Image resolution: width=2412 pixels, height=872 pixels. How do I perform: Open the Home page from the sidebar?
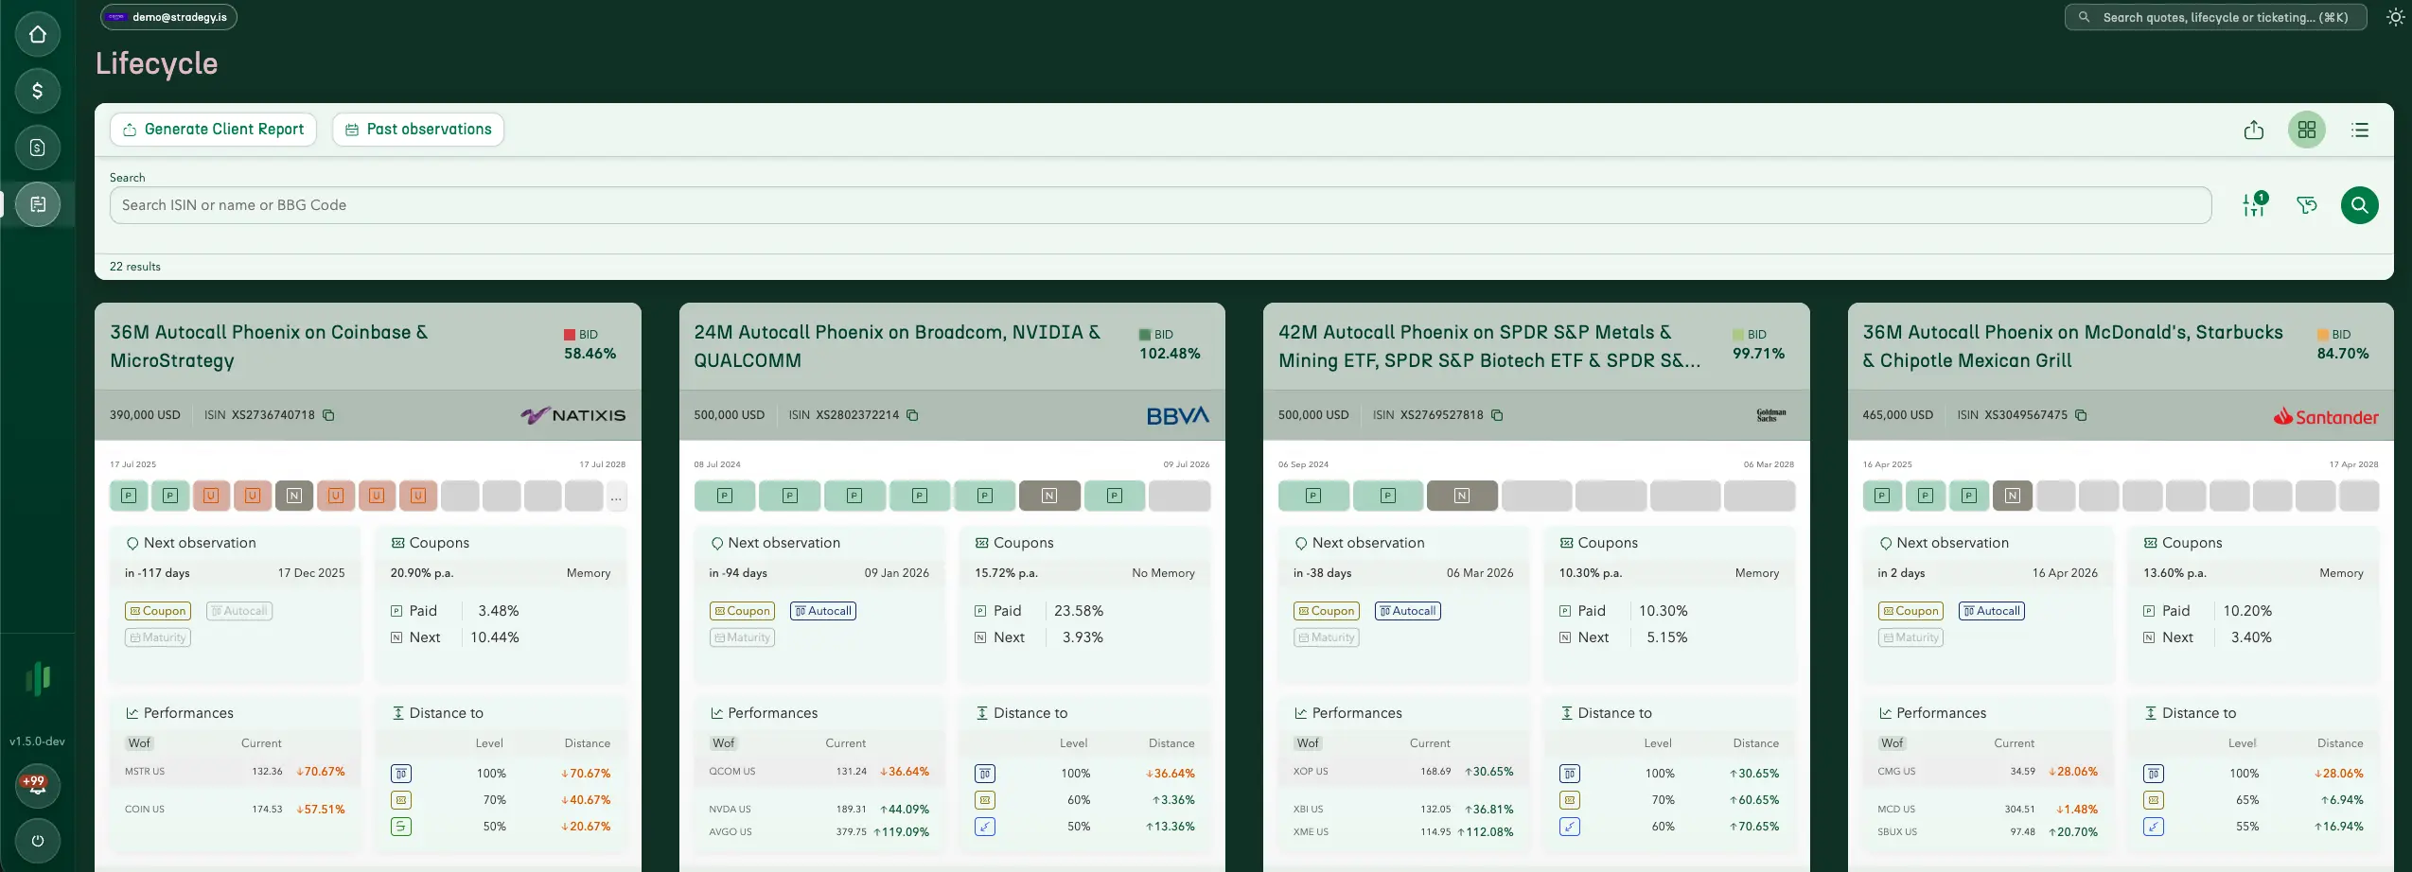coord(37,34)
